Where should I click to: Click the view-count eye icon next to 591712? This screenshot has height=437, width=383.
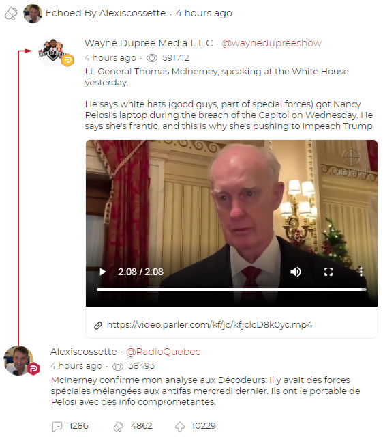pos(152,58)
